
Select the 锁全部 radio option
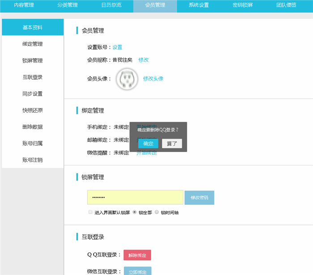pos(135,212)
